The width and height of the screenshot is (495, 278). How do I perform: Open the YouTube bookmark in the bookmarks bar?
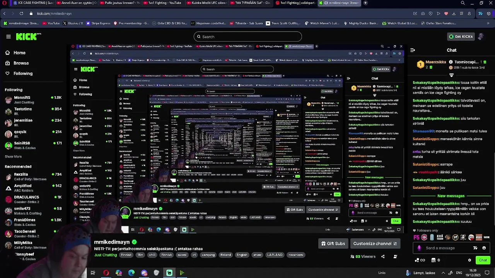[x=50, y=23]
